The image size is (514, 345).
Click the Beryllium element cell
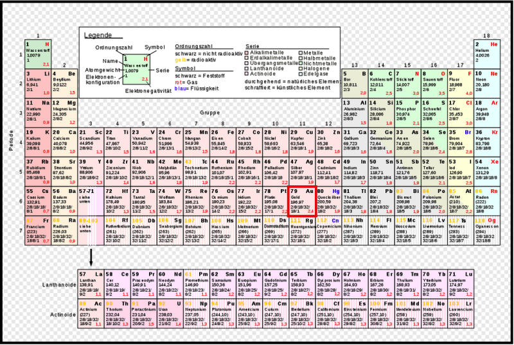coord(65,83)
